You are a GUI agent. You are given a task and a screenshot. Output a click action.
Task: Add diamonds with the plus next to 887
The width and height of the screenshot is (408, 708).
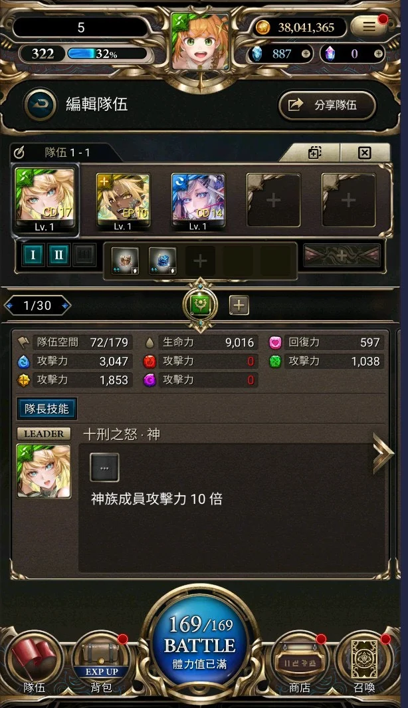point(306,55)
